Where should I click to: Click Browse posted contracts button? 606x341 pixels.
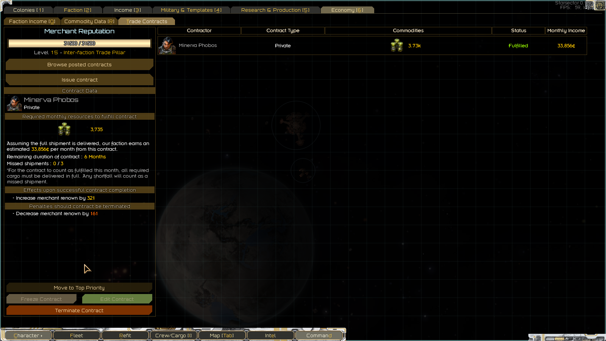[x=80, y=65]
